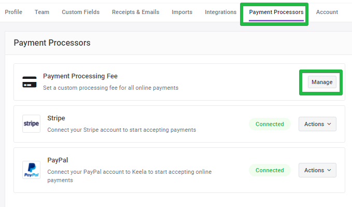Switch to the Integrations tab
The width and height of the screenshot is (352, 207).
tap(221, 12)
